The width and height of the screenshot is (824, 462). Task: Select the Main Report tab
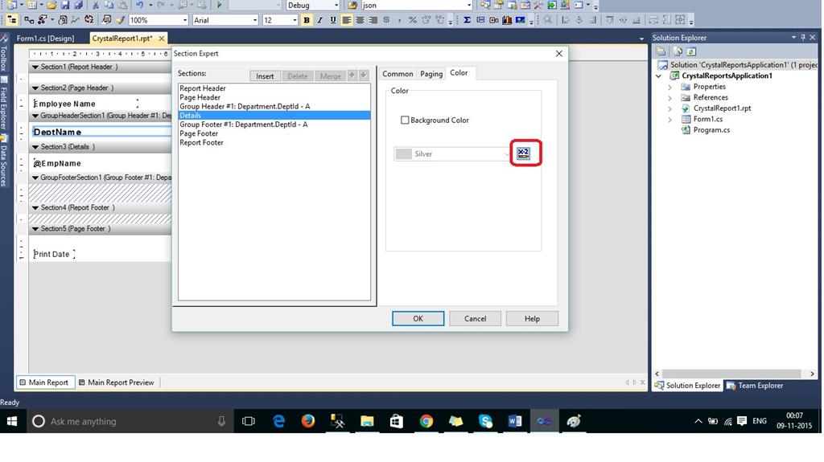click(44, 382)
